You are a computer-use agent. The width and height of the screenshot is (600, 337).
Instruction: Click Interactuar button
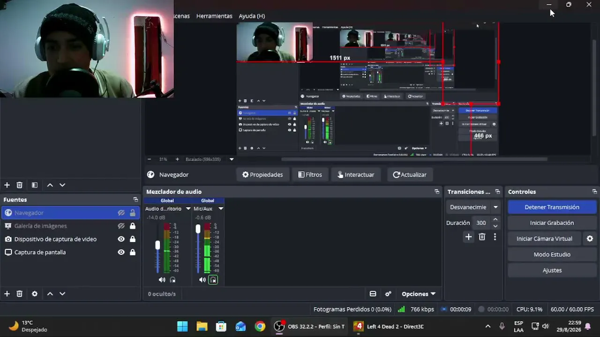coord(356,175)
